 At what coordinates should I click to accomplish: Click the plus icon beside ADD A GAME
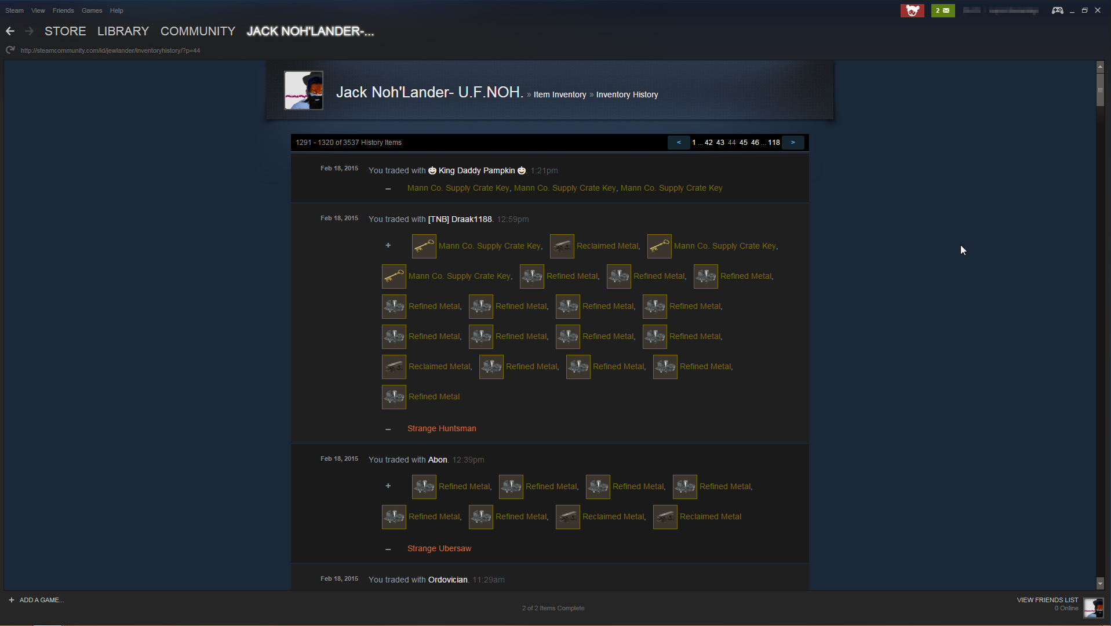[11, 600]
